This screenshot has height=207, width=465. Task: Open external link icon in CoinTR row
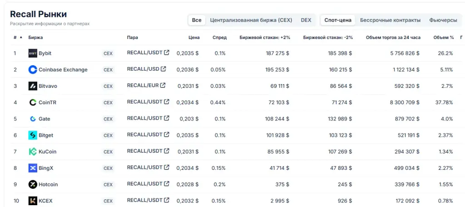[167, 102]
